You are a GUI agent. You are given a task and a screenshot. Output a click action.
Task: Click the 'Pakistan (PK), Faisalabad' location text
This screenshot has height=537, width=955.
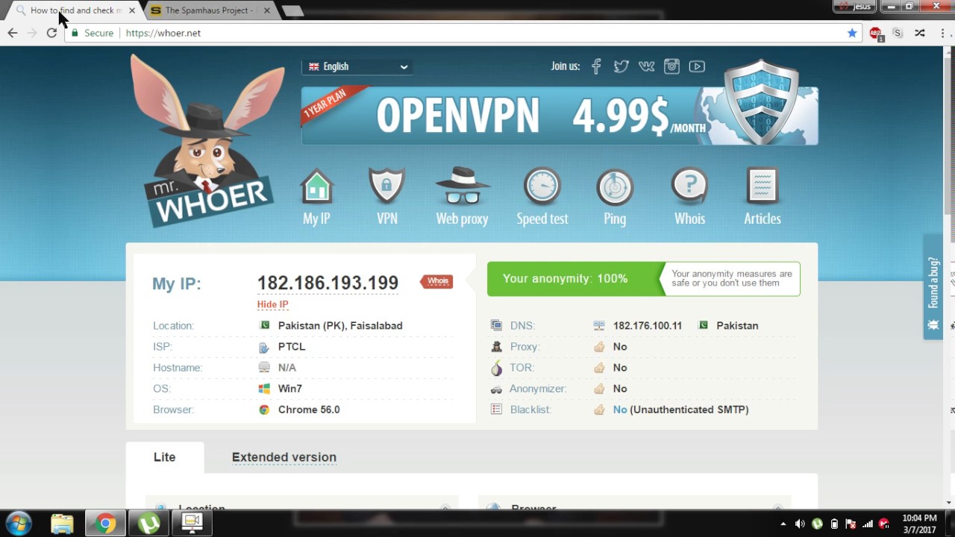[340, 326]
